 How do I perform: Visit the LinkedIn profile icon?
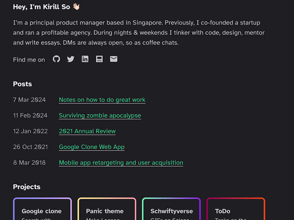85,59
